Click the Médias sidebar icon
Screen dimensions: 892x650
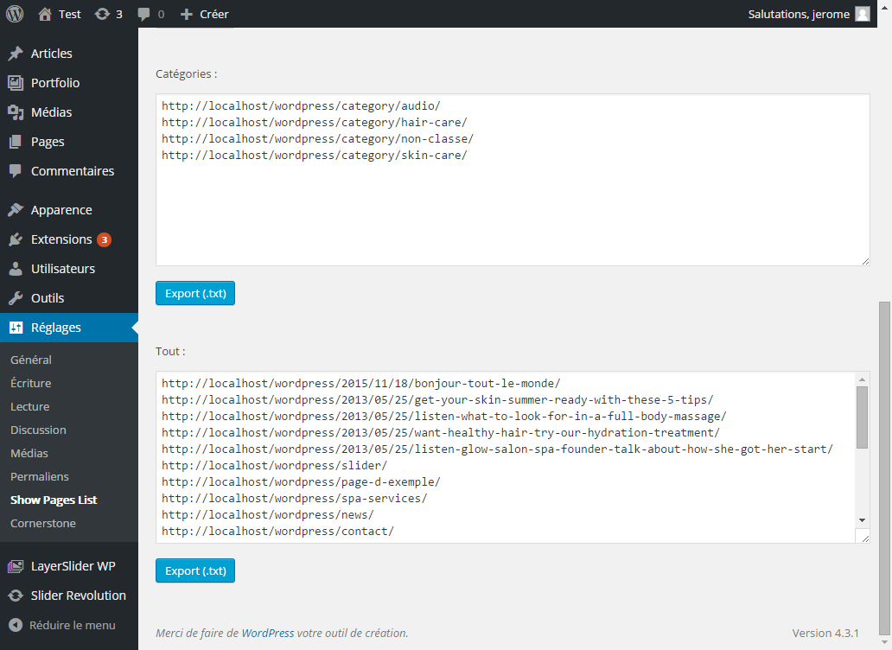[16, 112]
